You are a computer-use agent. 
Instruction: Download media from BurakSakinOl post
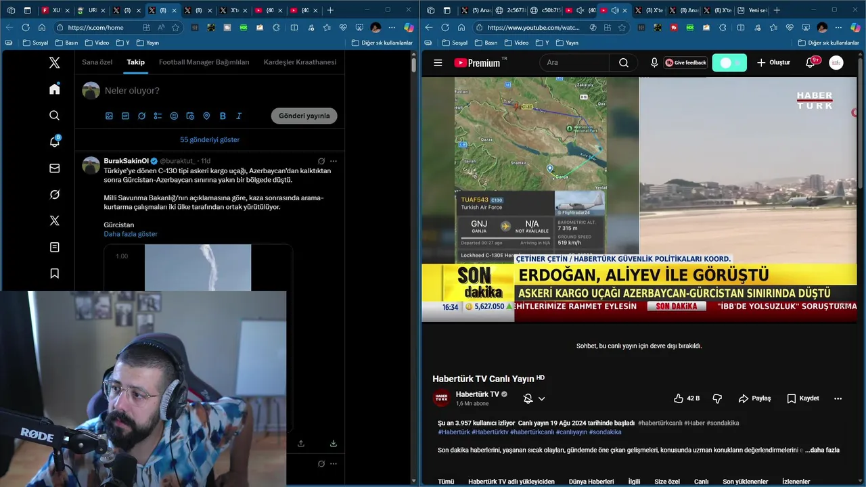334,444
